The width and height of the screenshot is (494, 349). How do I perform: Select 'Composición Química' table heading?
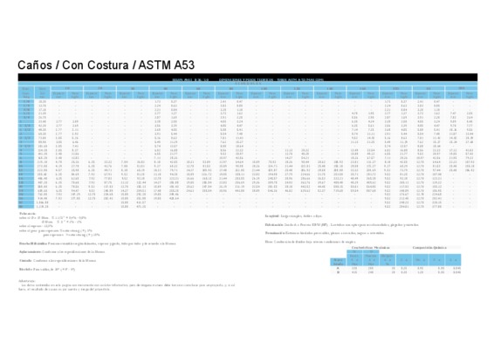tap(429, 248)
